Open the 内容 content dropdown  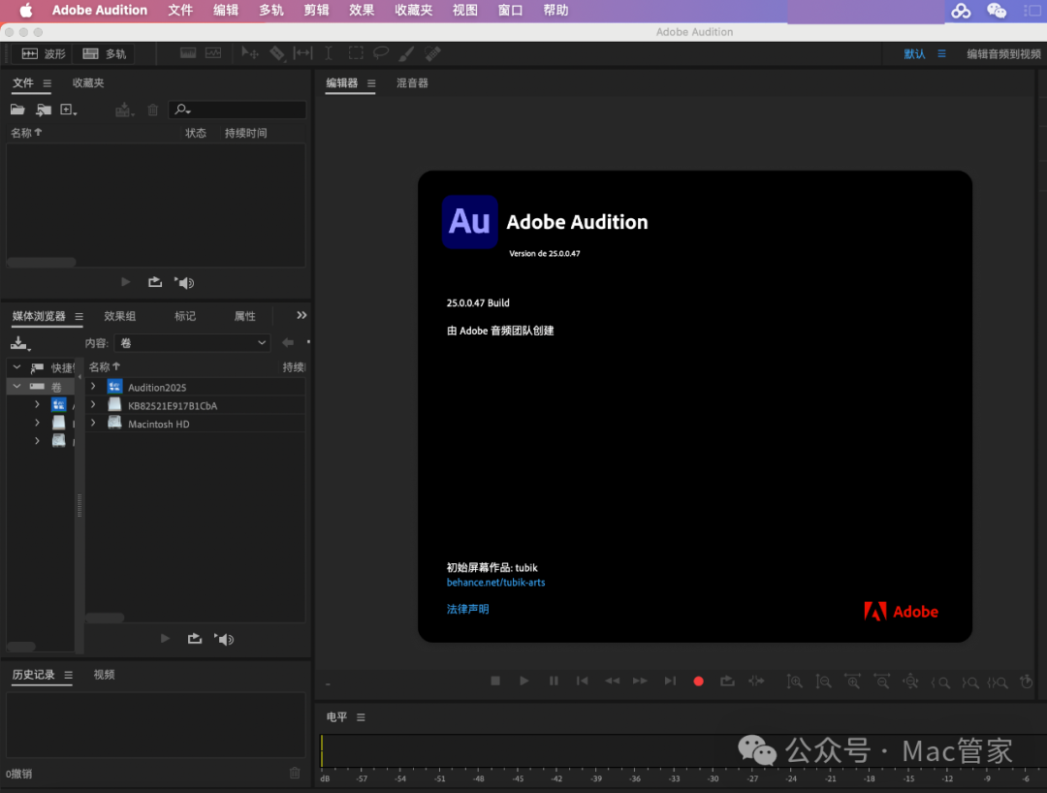point(192,343)
